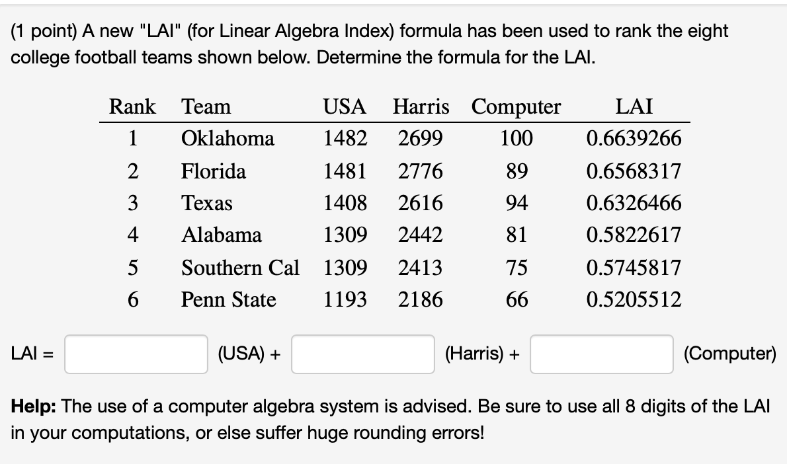Select the Rank column header
Image resolution: width=787 pixels, height=464 pixels.
click(132, 106)
